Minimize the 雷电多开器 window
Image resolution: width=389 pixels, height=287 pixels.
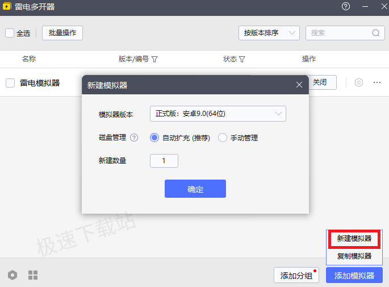point(365,7)
